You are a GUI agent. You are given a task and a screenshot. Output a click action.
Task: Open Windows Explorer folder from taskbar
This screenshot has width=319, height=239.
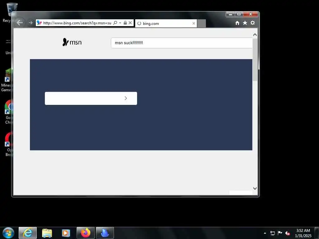click(x=47, y=233)
